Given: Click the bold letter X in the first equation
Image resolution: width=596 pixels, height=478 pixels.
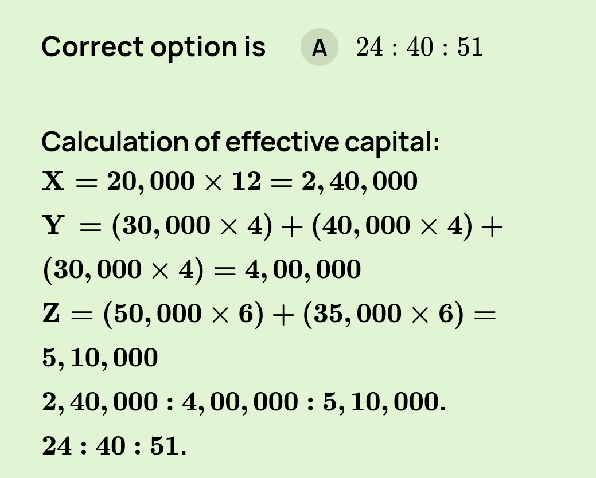Looking at the screenshot, I should tap(54, 182).
